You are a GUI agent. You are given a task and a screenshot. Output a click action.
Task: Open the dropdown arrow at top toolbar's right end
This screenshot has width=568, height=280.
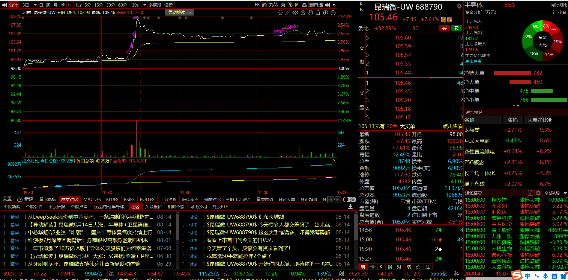click(334, 5)
